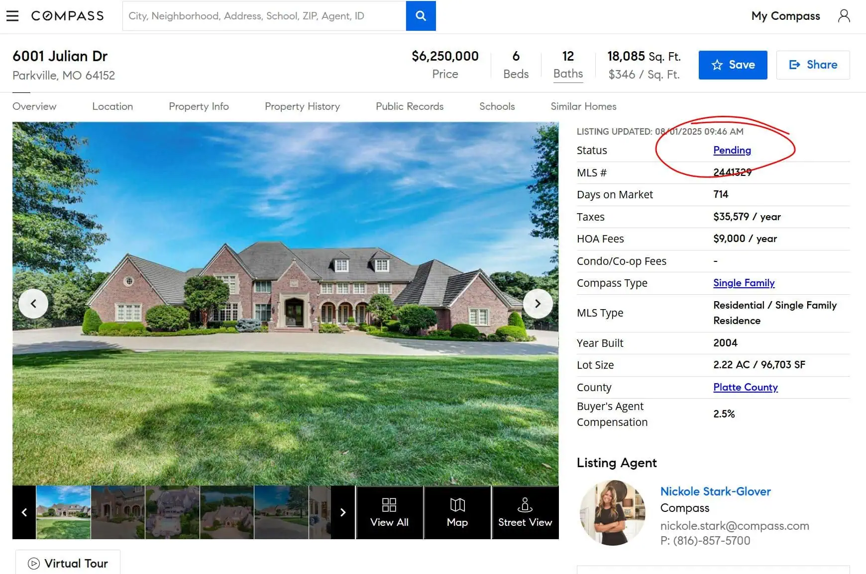Click the blue search magnifier button

(421, 16)
